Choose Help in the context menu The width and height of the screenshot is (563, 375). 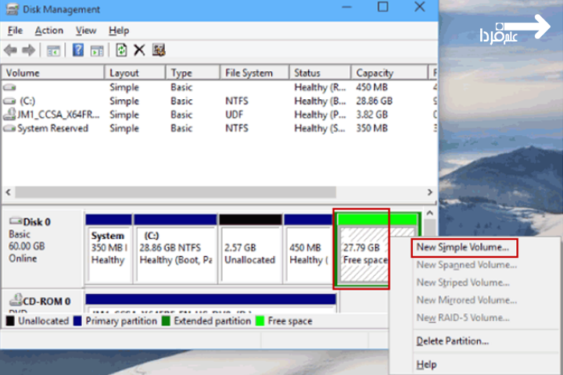pos(426,365)
